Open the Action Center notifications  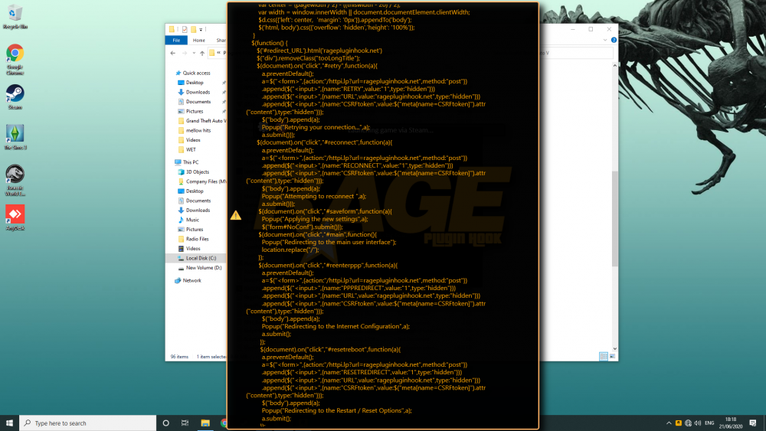(753, 423)
